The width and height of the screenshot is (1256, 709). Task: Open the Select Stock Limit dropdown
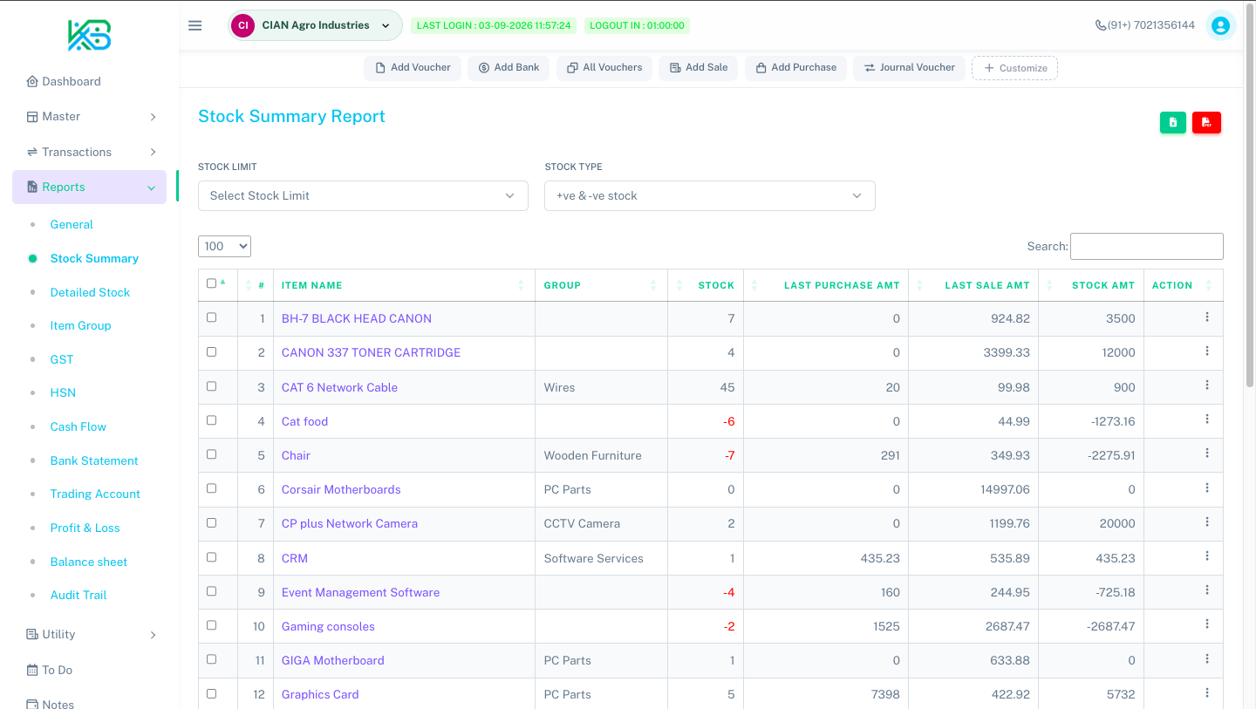click(x=363, y=195)
